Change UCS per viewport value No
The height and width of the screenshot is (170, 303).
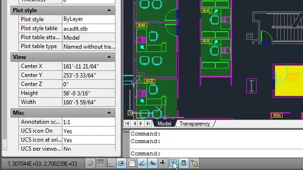pos(89,148)
